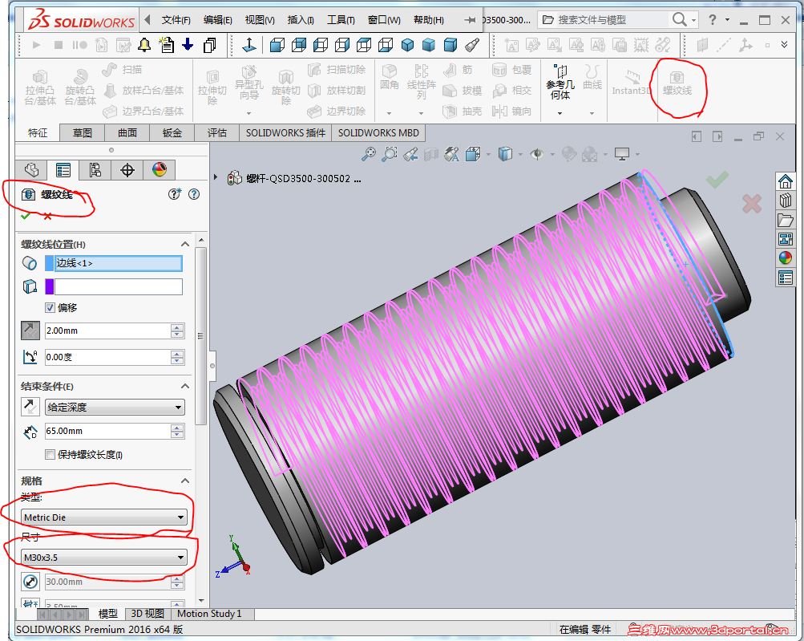Open the DimXpertManager crosshair tab icon
Viewport: 804px width, 641px height.
tap(127, 170)
